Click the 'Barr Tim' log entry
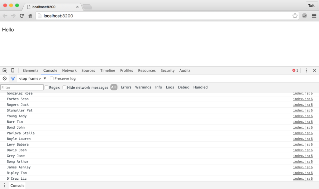319x189 pixels. (15, 122)
